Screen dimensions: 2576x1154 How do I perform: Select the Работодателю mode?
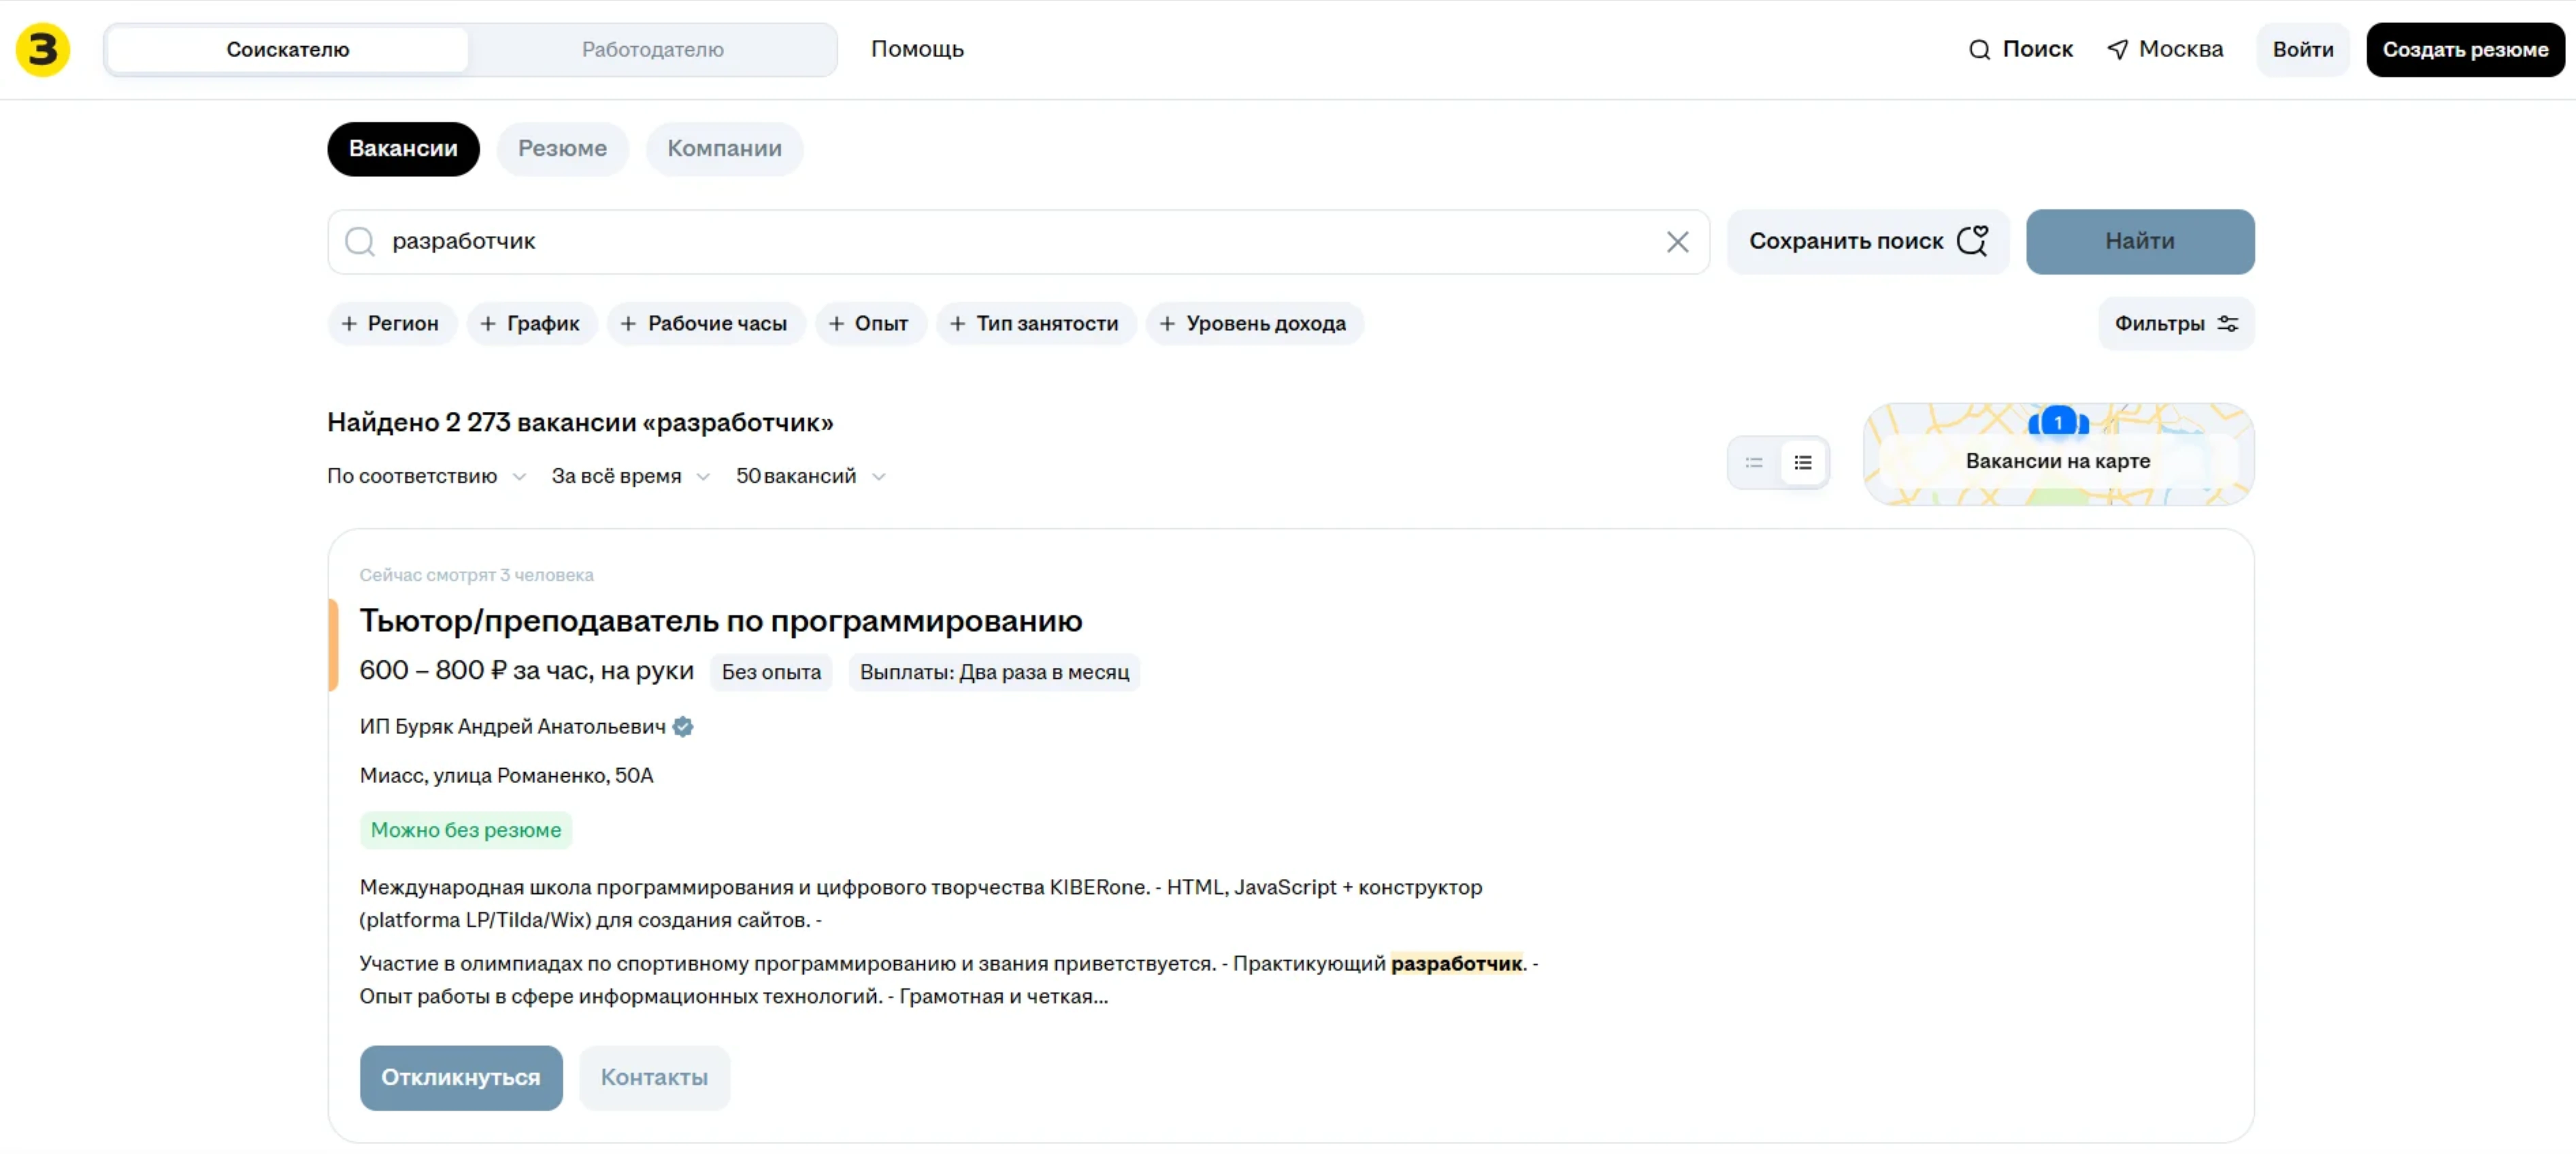[652, 50]
